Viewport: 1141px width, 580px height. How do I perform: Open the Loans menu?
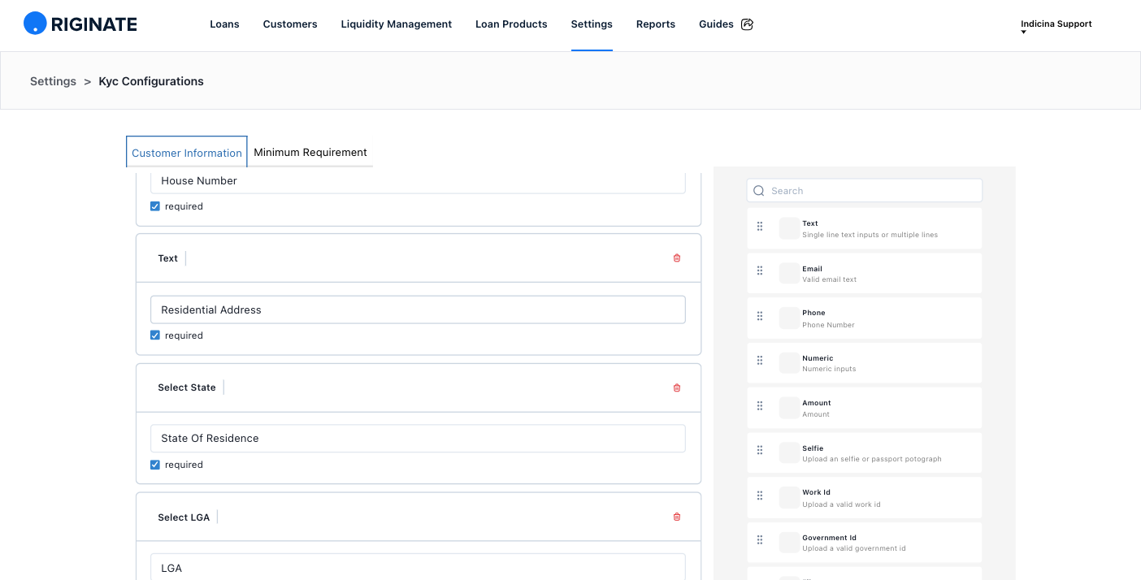224,24
